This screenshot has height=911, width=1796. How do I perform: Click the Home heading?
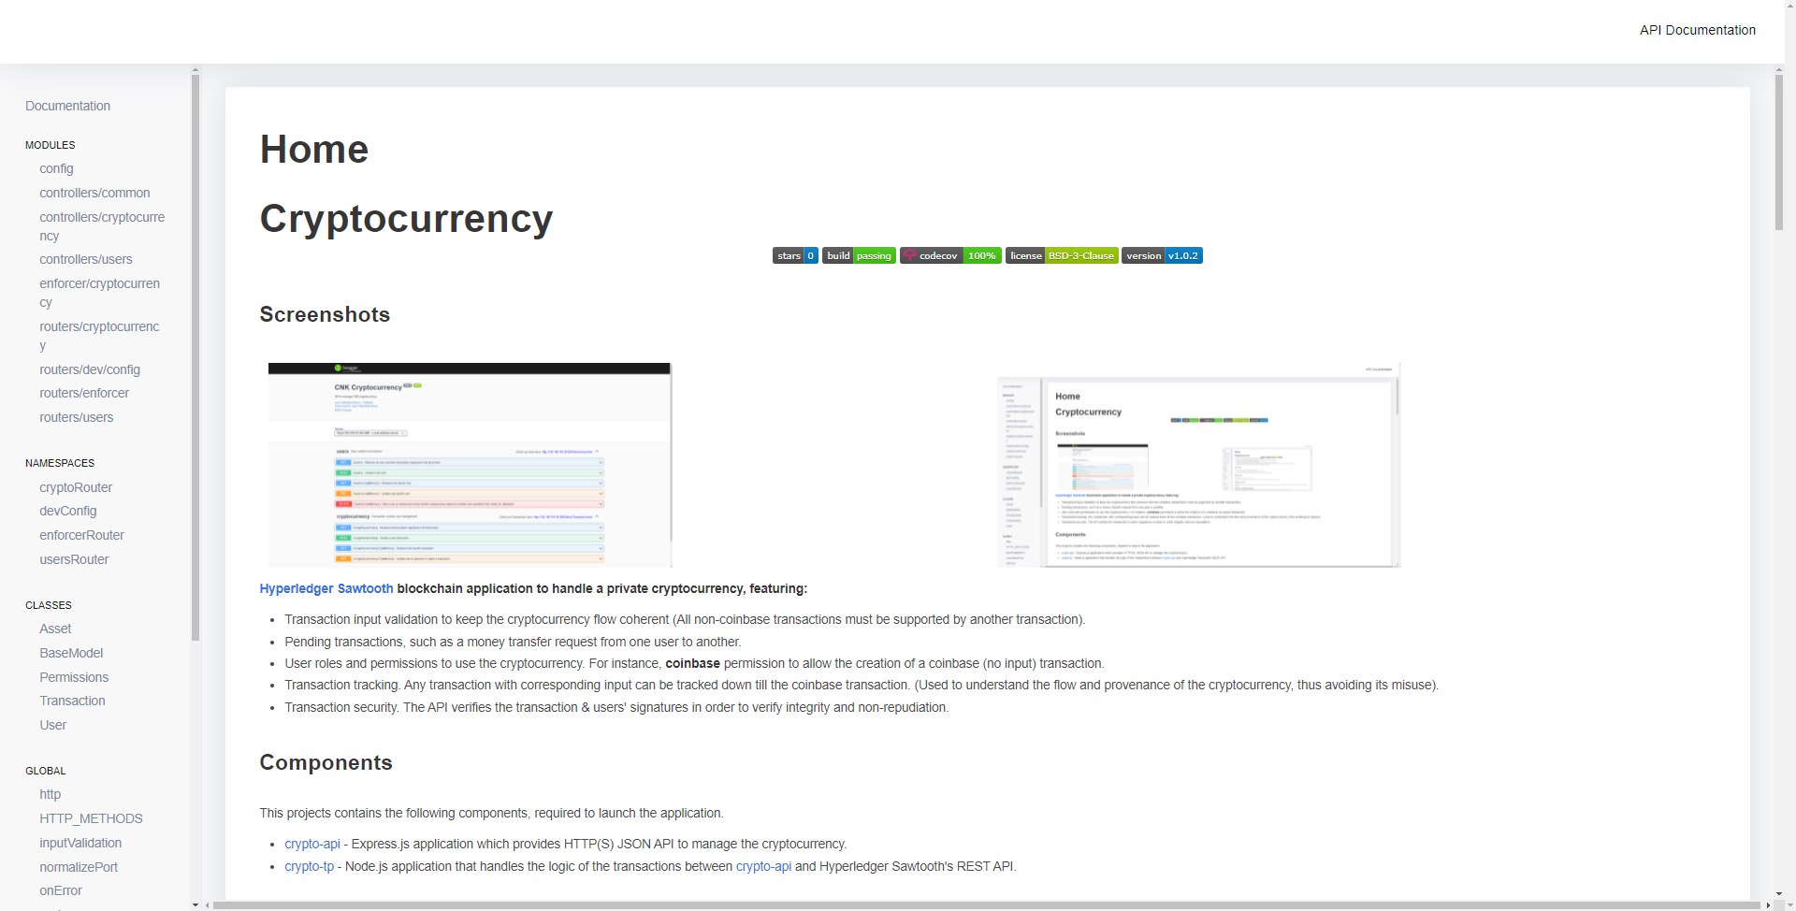[x=314, y=149]
